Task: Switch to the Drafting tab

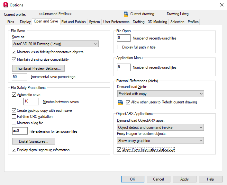Action: (139, 22)
